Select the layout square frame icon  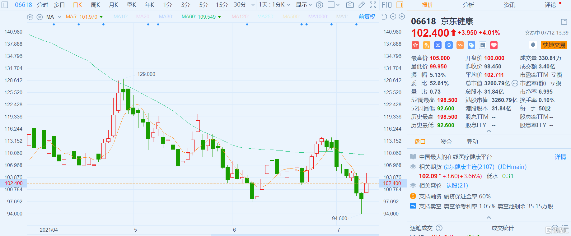tap(331, 5)
